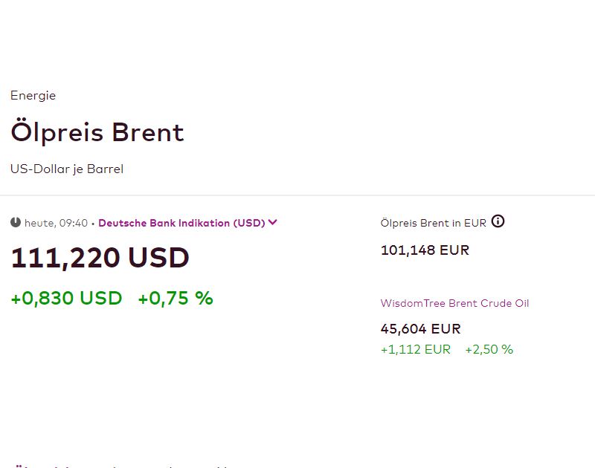Click the USD part of the main price
The image size is (595, 468).
coord(158,258)
